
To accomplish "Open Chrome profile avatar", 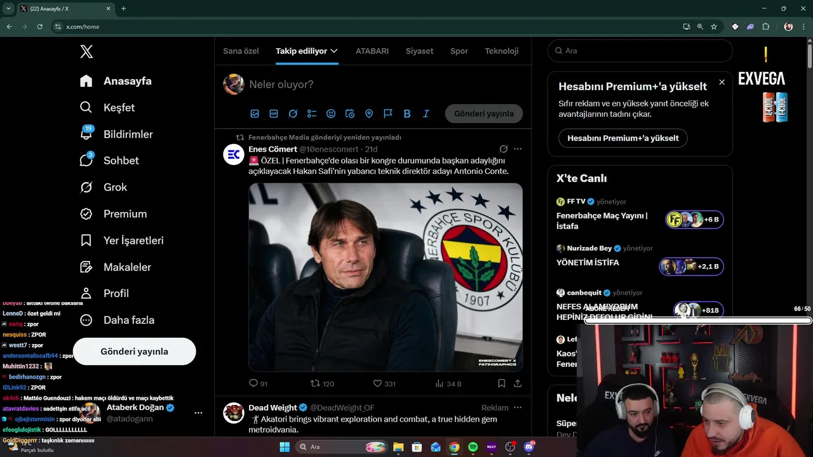I will pos(788,27).
